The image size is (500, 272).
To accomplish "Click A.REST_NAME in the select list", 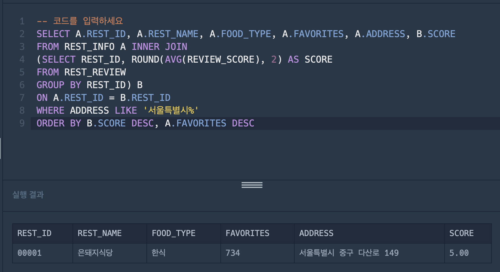I will 167,34.
